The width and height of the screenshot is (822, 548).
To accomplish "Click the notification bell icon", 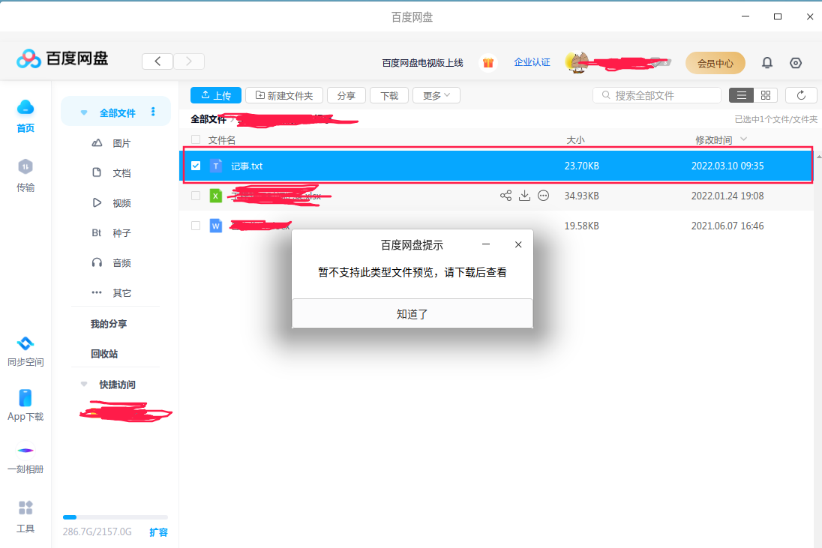I will (x=767, y=63).
